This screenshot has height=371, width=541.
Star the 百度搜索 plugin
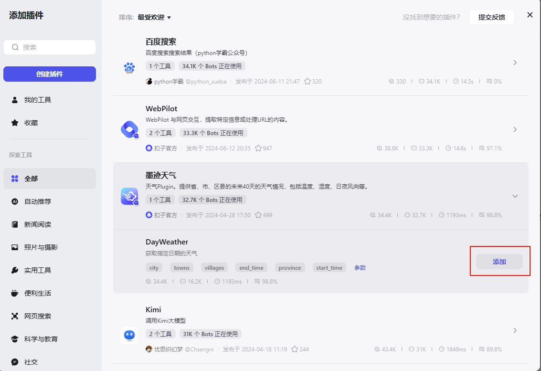tap(308, 81)
